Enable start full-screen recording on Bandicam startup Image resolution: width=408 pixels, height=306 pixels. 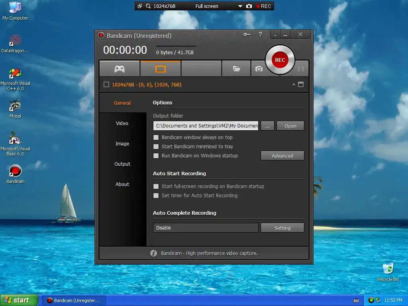point(156,186)
